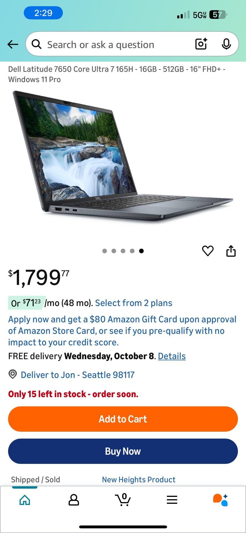Select the first image carousel dot
This screenshot has width=246, height=533.
tap(105, 251)
